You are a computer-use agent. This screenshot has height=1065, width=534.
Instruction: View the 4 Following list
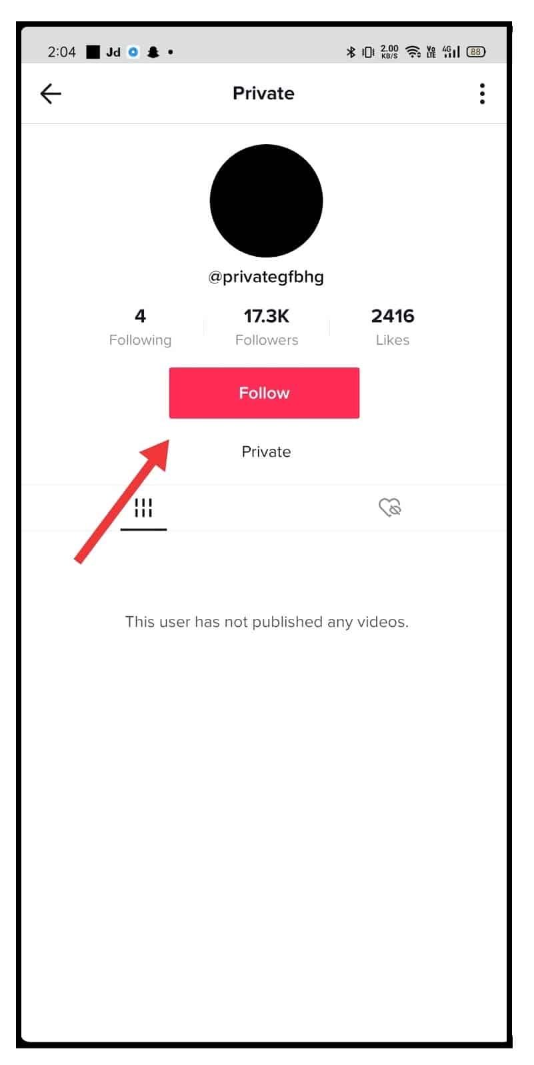[x=140, y=327]
